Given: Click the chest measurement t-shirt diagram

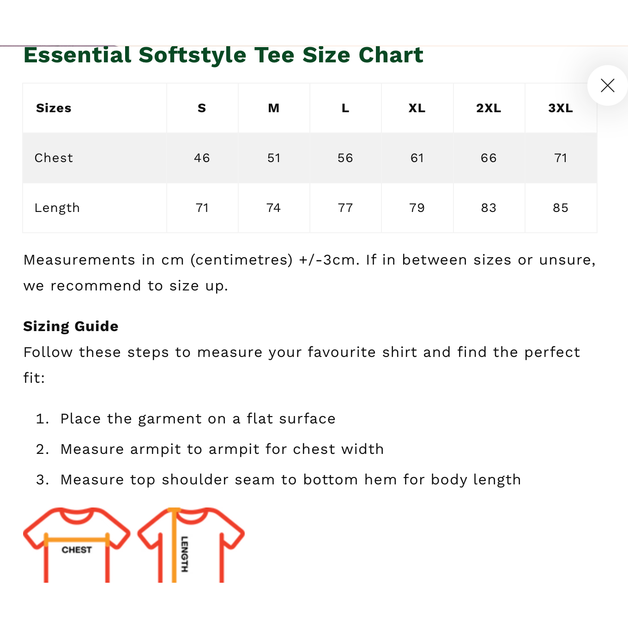Looking at the screenshot, I should tap(77, 545).
